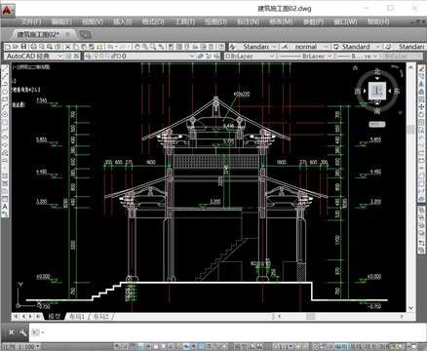This screenshot has height=351, width=427.
Task: Click the Erase tool atop the right modify toolbar
Action: pyautogui.click(x=421, y=68)
